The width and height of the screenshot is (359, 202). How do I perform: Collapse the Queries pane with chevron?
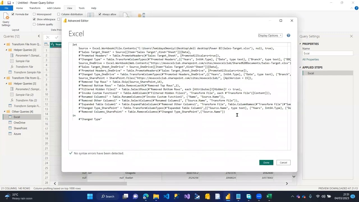coord(39,36)
